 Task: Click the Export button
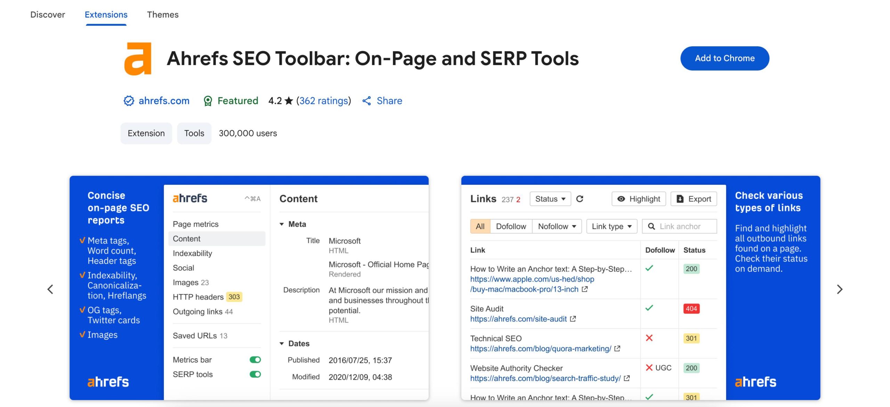pos(694,199)
